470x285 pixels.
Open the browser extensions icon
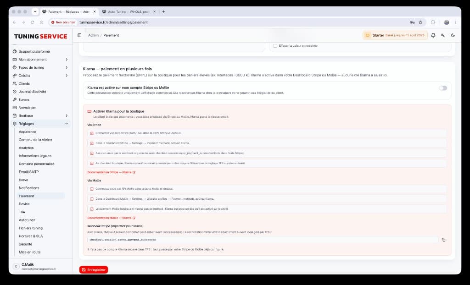(x=433, y=22)
